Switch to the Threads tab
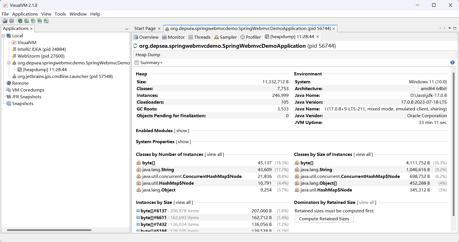 (x=200, y=37)
